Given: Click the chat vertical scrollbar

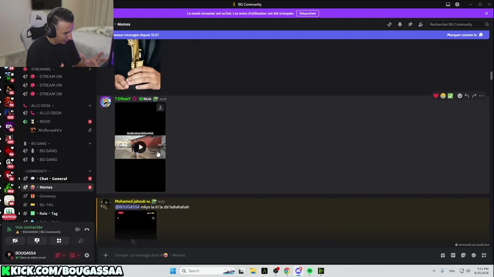Looking at the screenshot, I should 491,75.
